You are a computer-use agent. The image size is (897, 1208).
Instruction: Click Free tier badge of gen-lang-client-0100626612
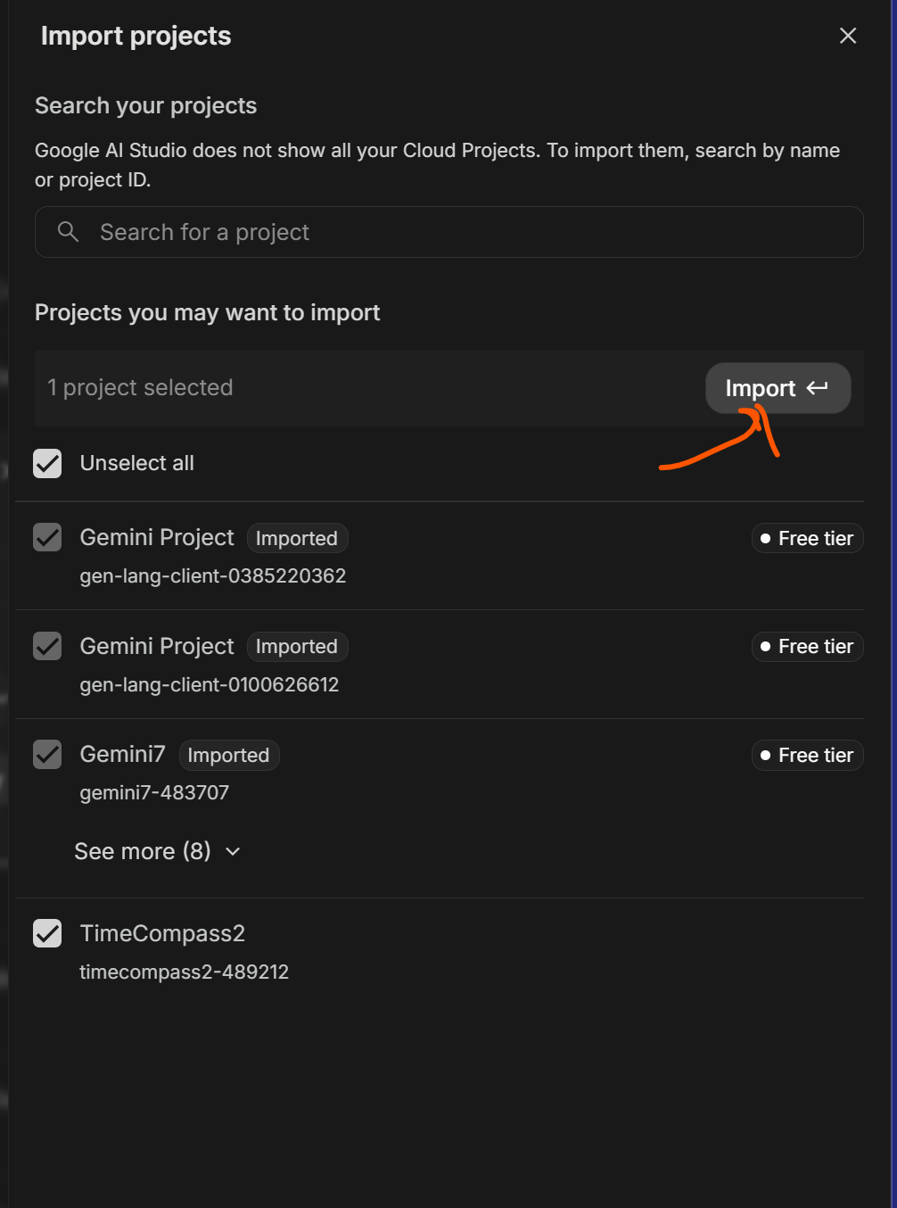coord(807,646)
